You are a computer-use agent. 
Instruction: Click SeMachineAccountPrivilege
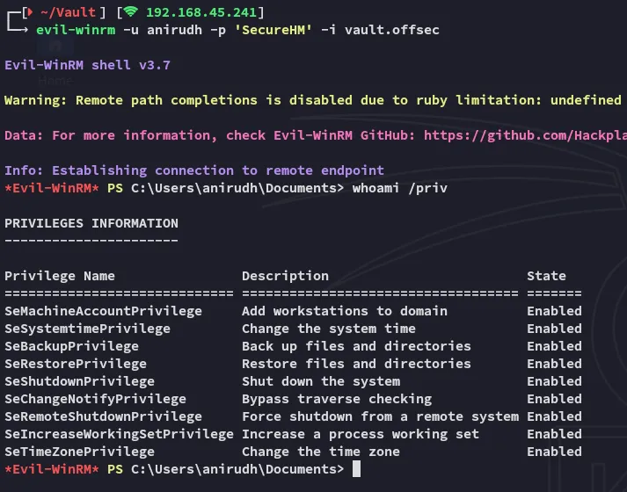pyautogui.click(x=103, y=311)
